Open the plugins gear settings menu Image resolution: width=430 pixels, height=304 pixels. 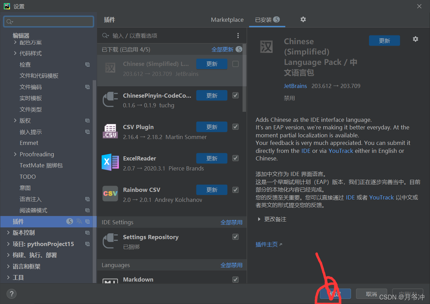[x=303, y=19]
